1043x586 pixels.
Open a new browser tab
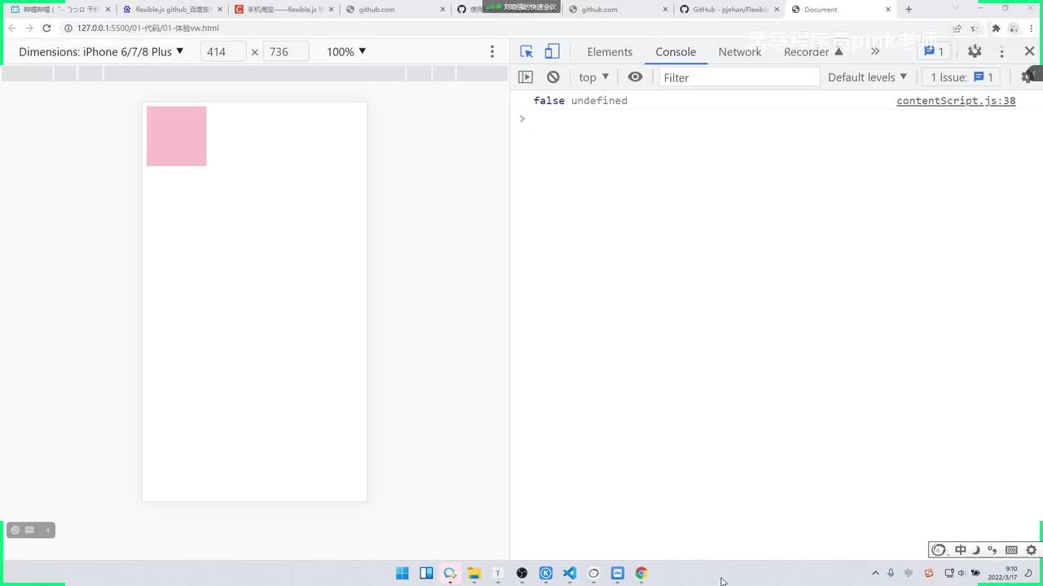coord(909,10)
